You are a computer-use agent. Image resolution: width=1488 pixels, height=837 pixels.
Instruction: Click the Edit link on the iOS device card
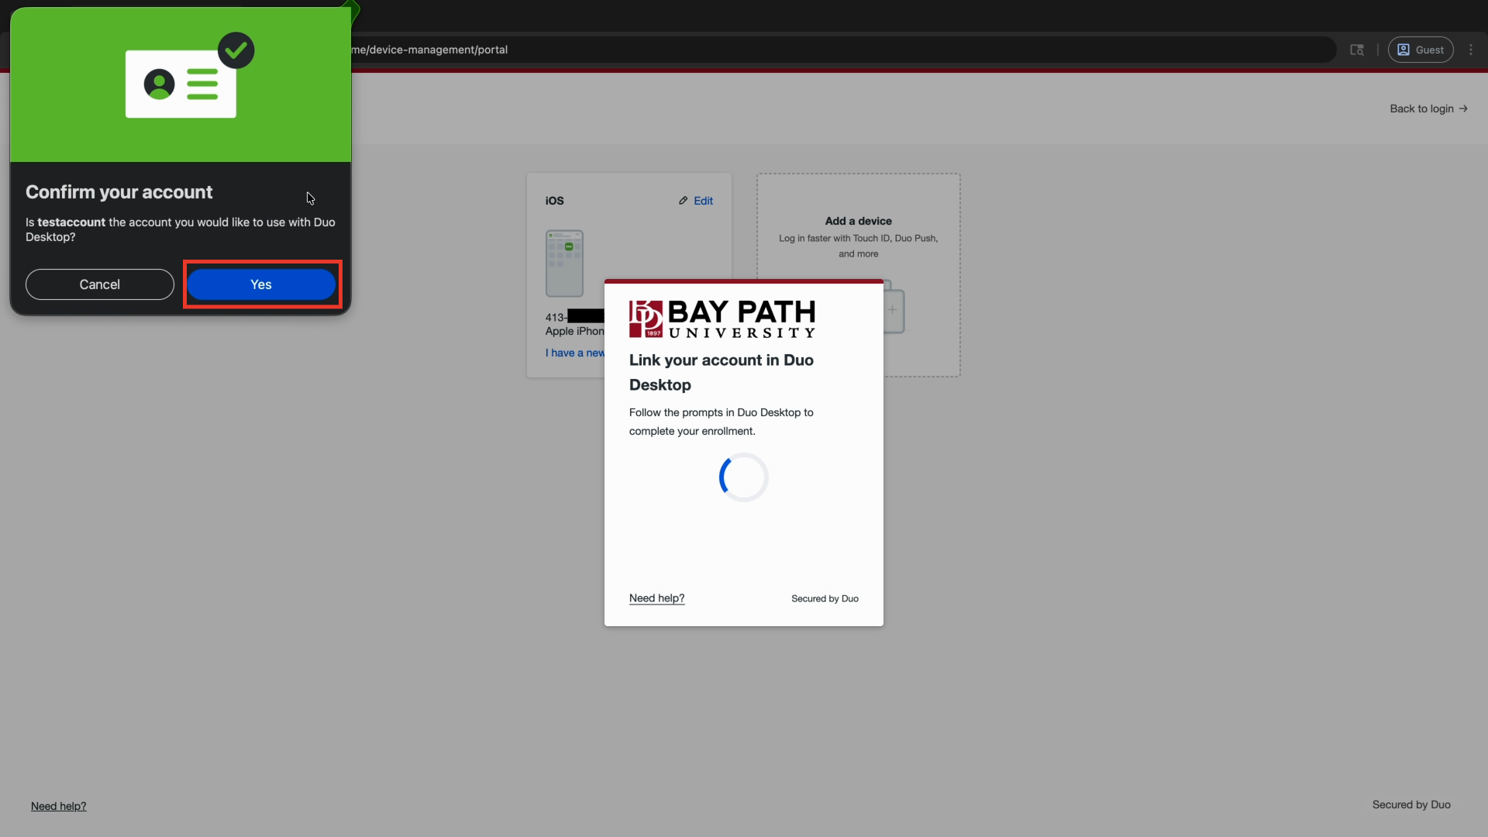(703, 201)
